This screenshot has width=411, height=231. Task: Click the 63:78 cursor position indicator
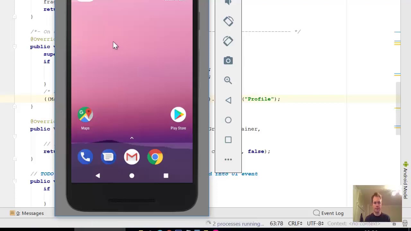276,224
